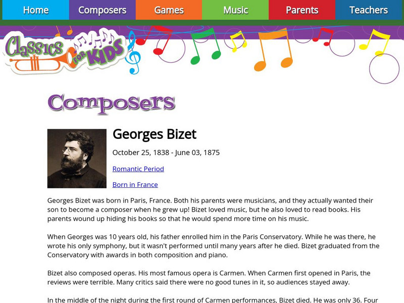
Task: Navigate to the Teachers tab
Action: coord(369,10)
